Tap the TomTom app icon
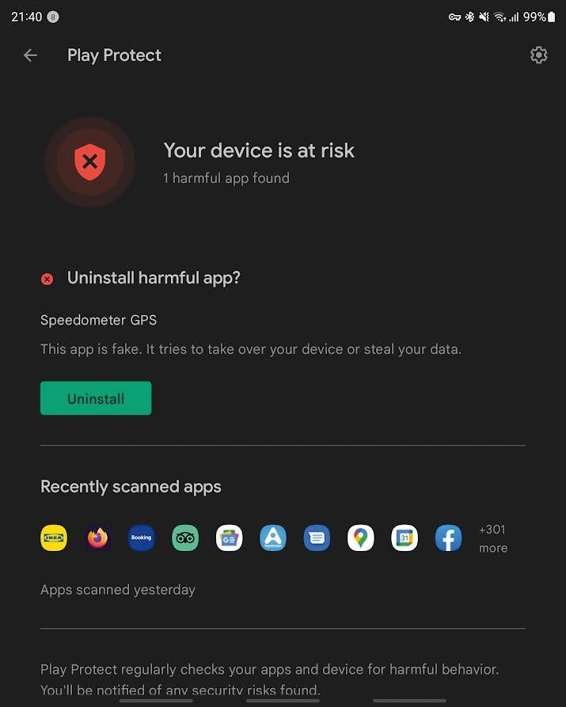Image resolution: width=566 pixels, height=707 pixels. (273, 538)
